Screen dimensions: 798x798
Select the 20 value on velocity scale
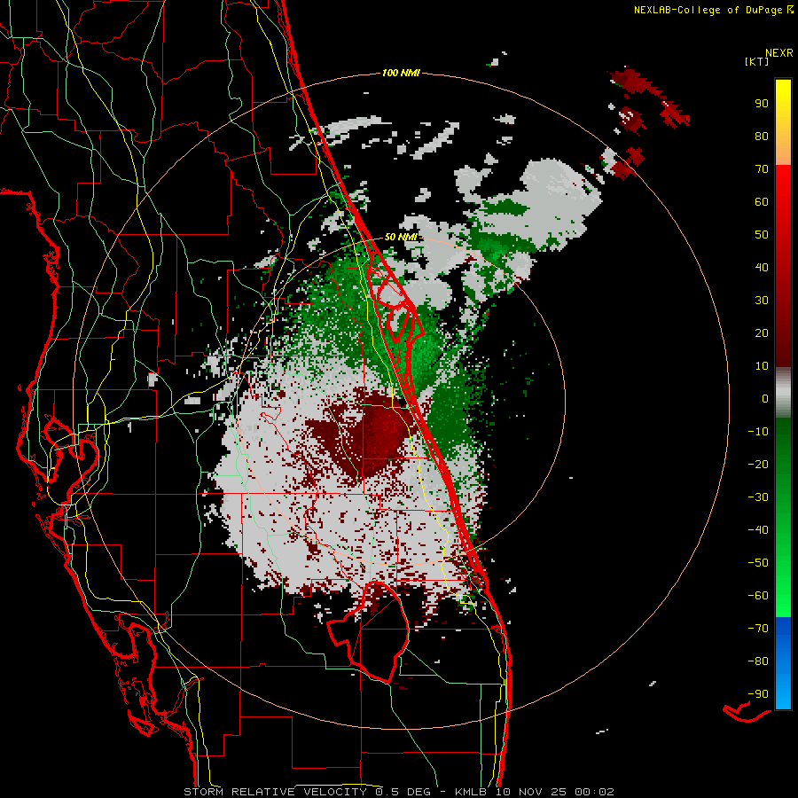point(762,333)
